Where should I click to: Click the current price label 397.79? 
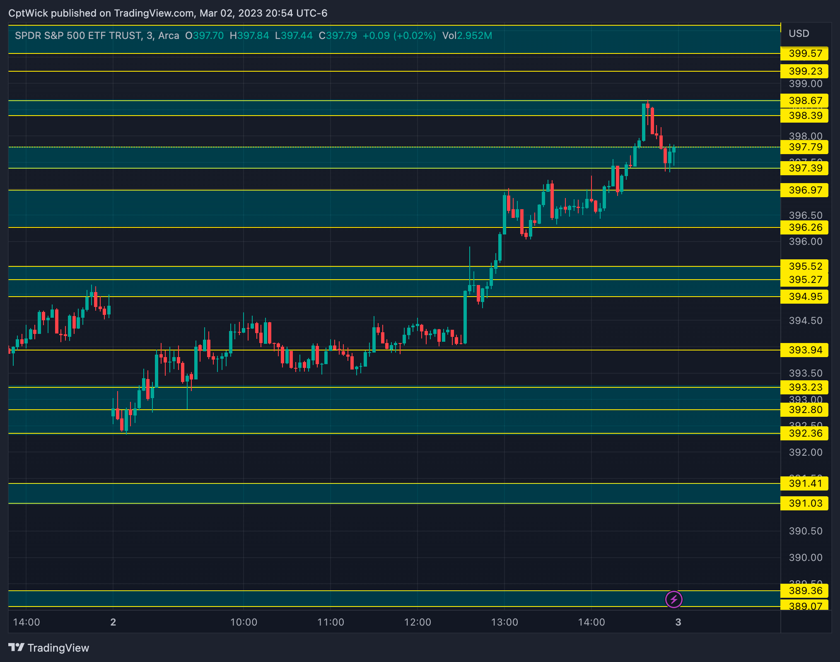click(x=804, y=147)
